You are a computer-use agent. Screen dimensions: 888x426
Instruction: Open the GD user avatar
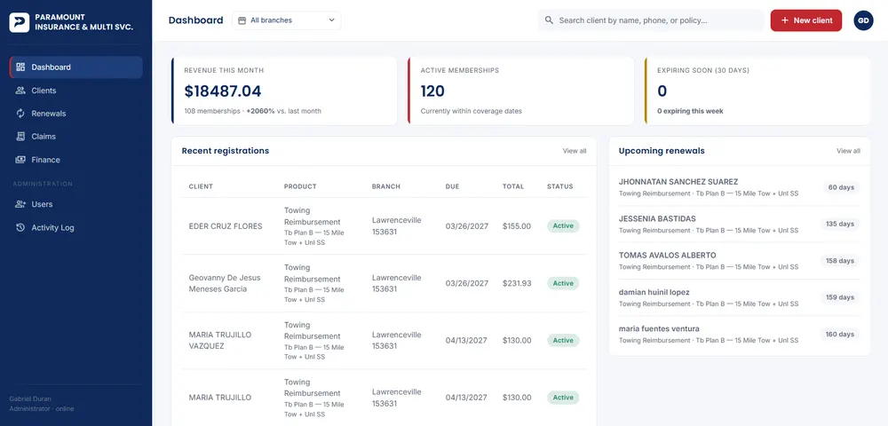(863, 20)
